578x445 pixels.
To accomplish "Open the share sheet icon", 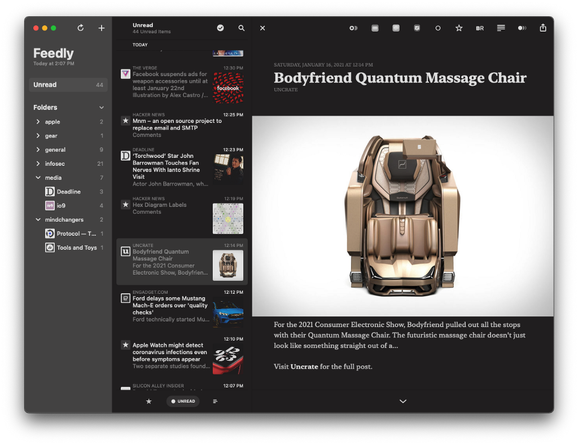I will (543, 28).
